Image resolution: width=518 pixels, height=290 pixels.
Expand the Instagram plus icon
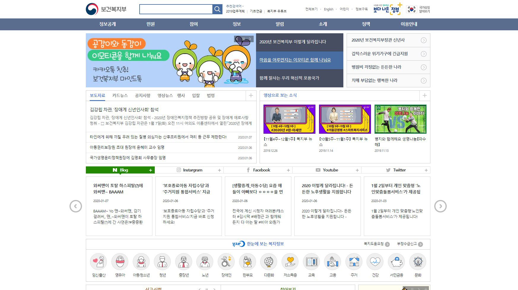point(219,170)
